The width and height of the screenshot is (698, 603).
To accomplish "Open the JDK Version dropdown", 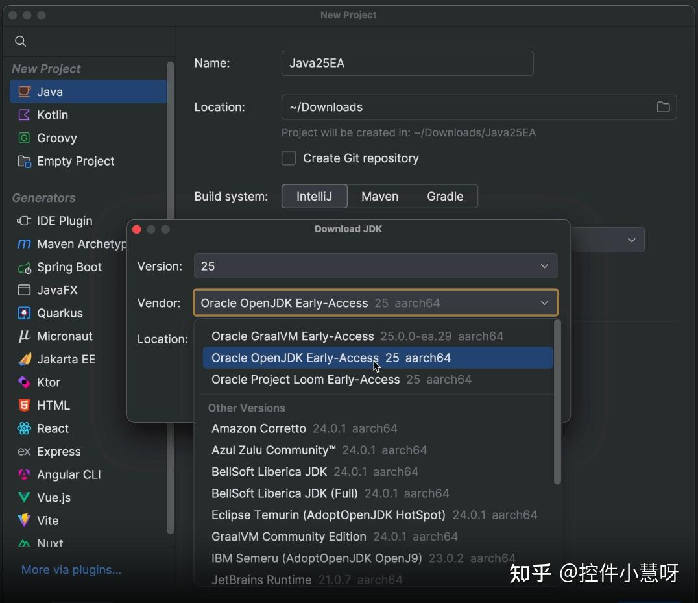I will (376, 266).
